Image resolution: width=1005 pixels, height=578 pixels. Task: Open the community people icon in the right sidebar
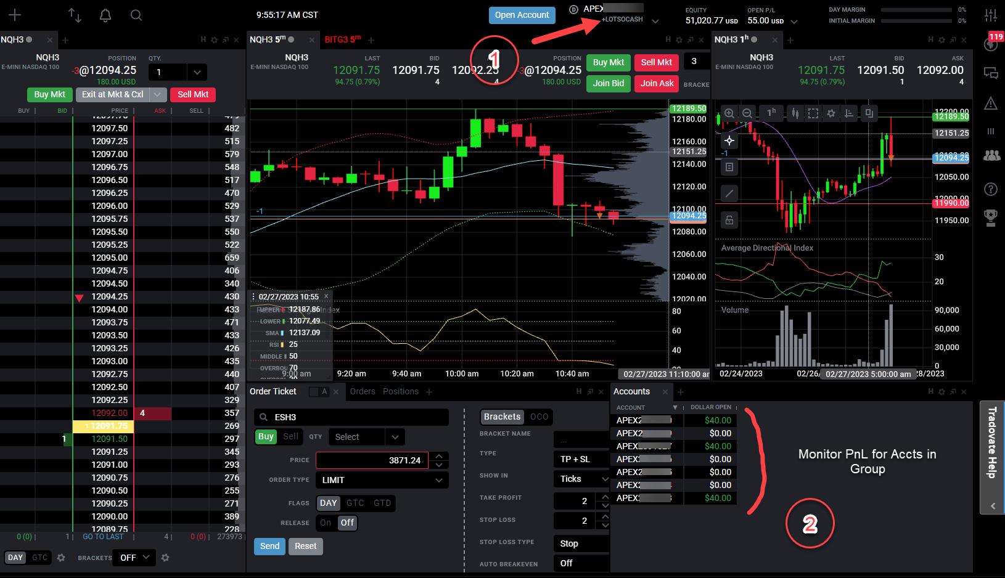[x=991, y=156]
